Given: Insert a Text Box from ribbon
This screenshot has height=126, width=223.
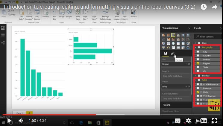Looking at the screenshot, I should 54,15.
